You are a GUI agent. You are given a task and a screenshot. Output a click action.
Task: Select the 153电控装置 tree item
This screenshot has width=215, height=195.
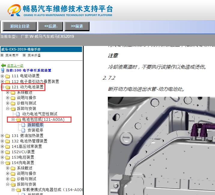point(23,157)
